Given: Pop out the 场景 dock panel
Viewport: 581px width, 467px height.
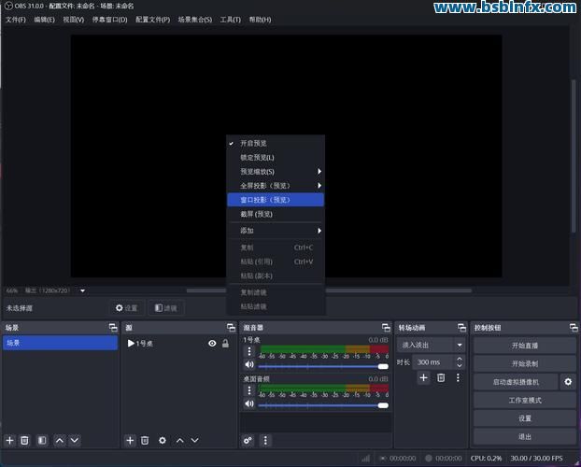Looking at the screenshot, I should coord(113,328).
